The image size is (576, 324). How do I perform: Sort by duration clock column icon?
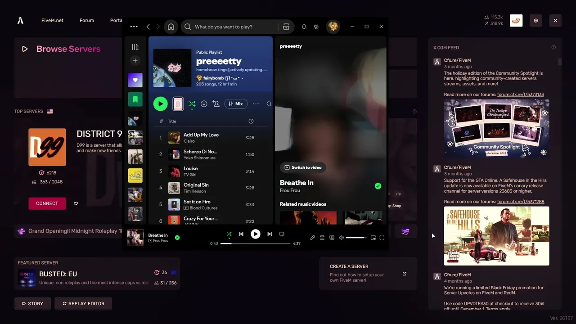tap(251, 121)
